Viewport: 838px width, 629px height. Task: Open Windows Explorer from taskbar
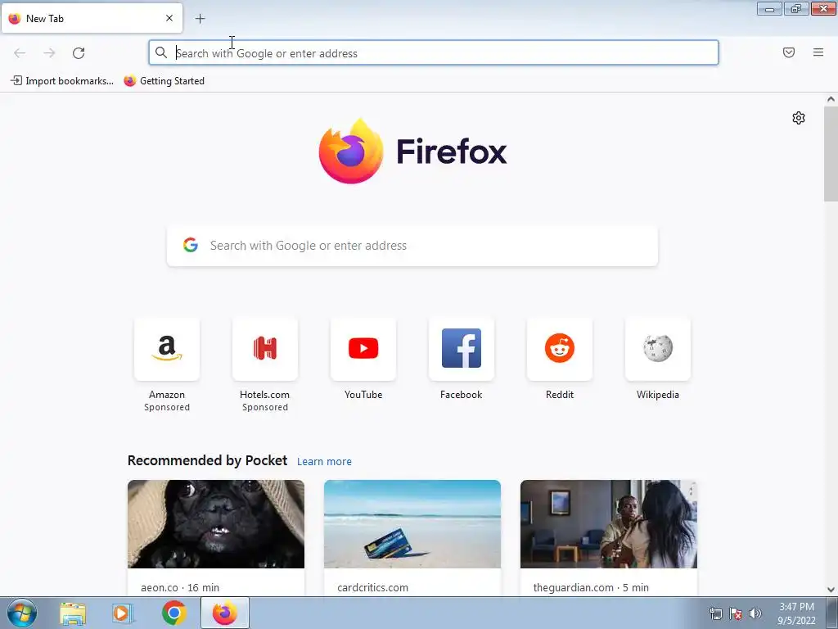coord(73,613)
